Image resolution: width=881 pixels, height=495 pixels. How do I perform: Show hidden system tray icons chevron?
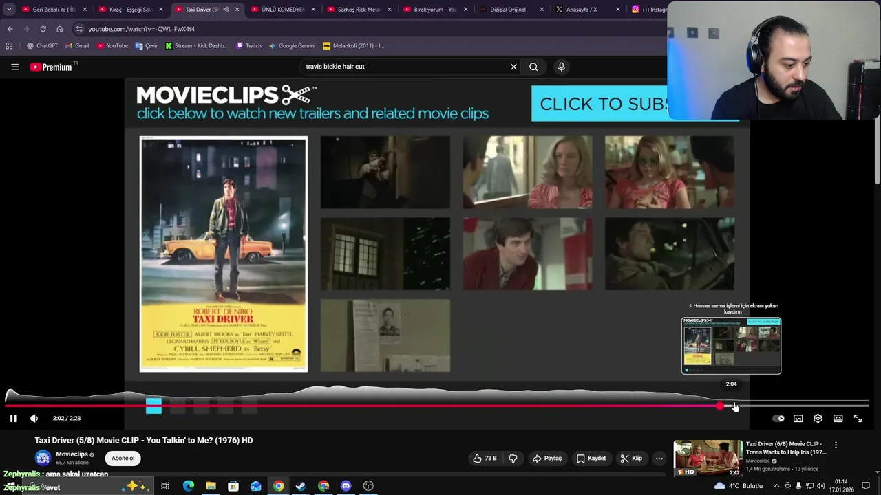click(776, 486)
